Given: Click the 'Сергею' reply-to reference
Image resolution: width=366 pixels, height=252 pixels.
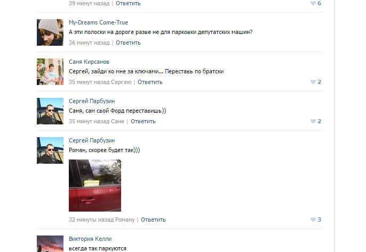Looking at the screenshot, I should [121, 82].
